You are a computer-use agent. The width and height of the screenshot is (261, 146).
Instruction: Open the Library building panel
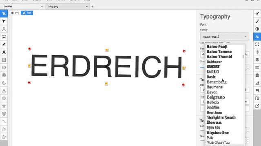click(x=257, y=75)
